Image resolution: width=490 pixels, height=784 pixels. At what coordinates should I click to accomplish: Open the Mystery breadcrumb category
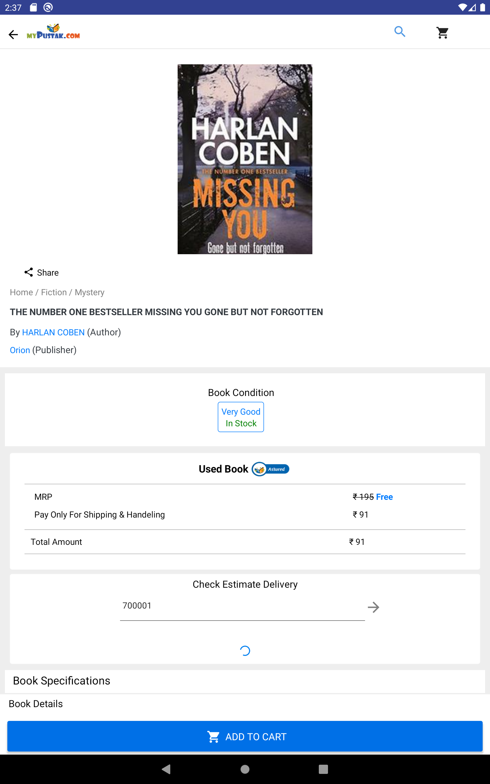(89, 292)
